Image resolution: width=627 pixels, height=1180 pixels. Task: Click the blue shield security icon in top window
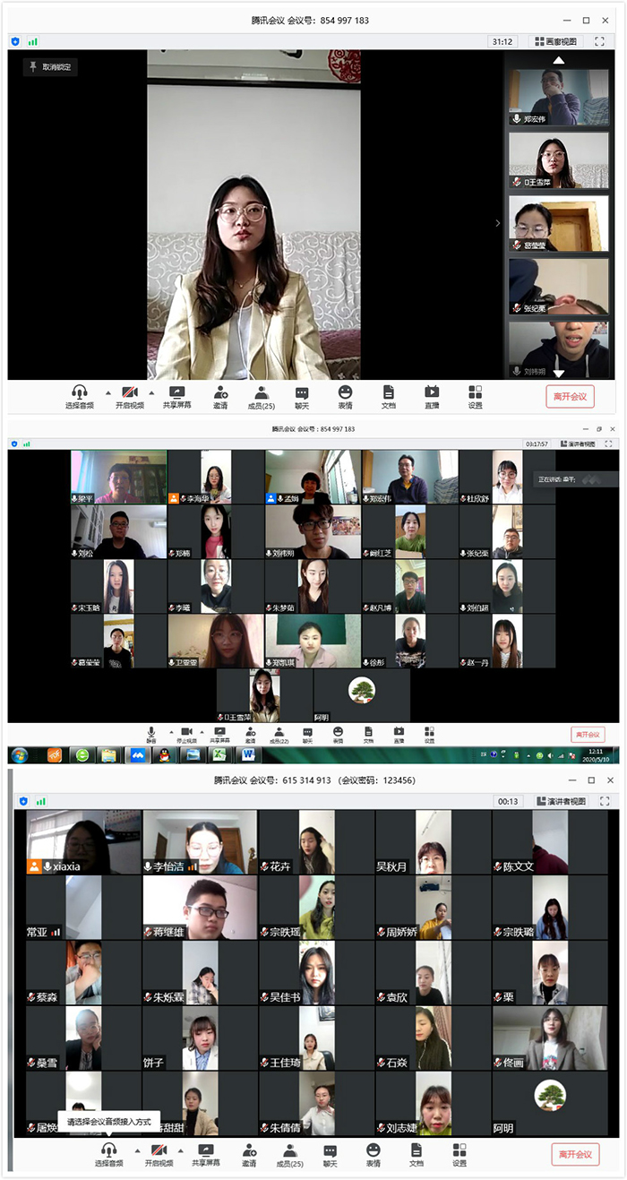pos(16,41)
